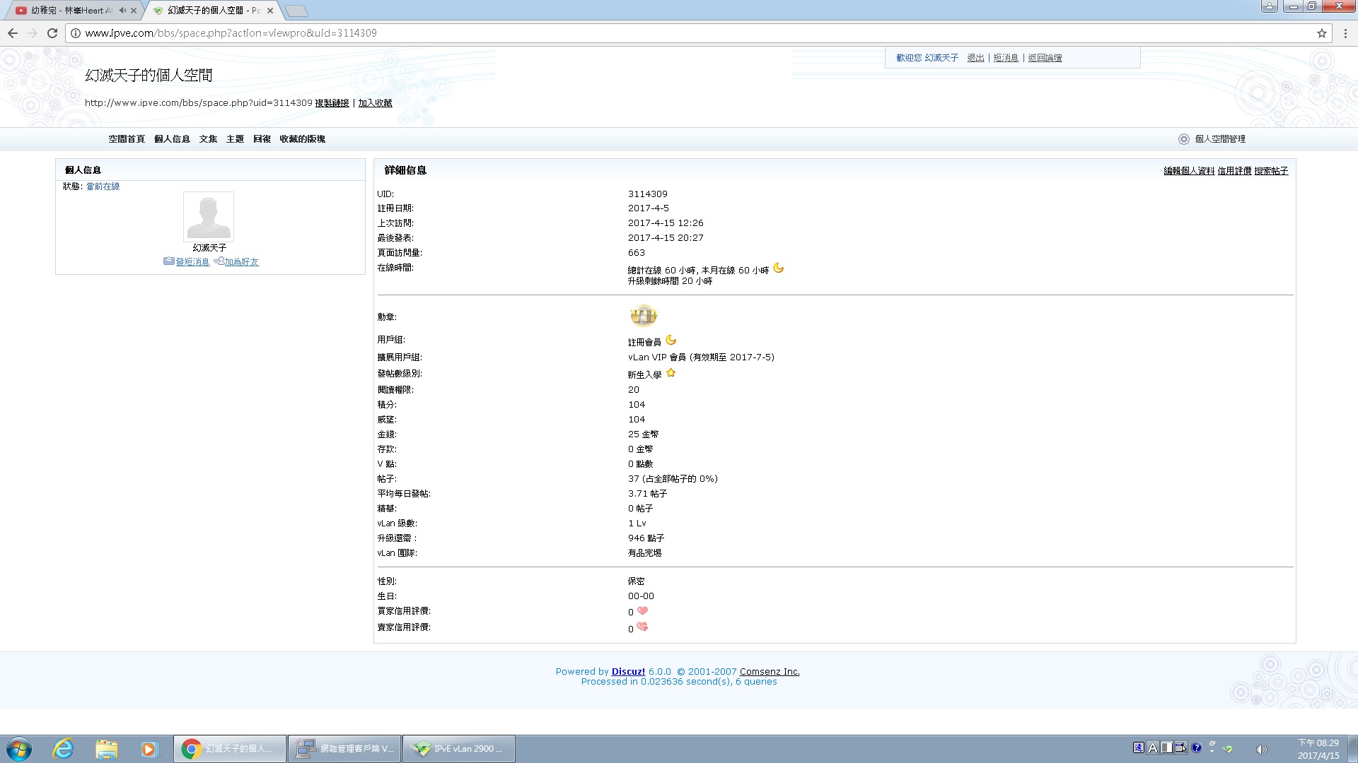Click the 個人空間管理 gear icon
1358x763 pixels.
pyautogui.click(x=1183, y=139)
